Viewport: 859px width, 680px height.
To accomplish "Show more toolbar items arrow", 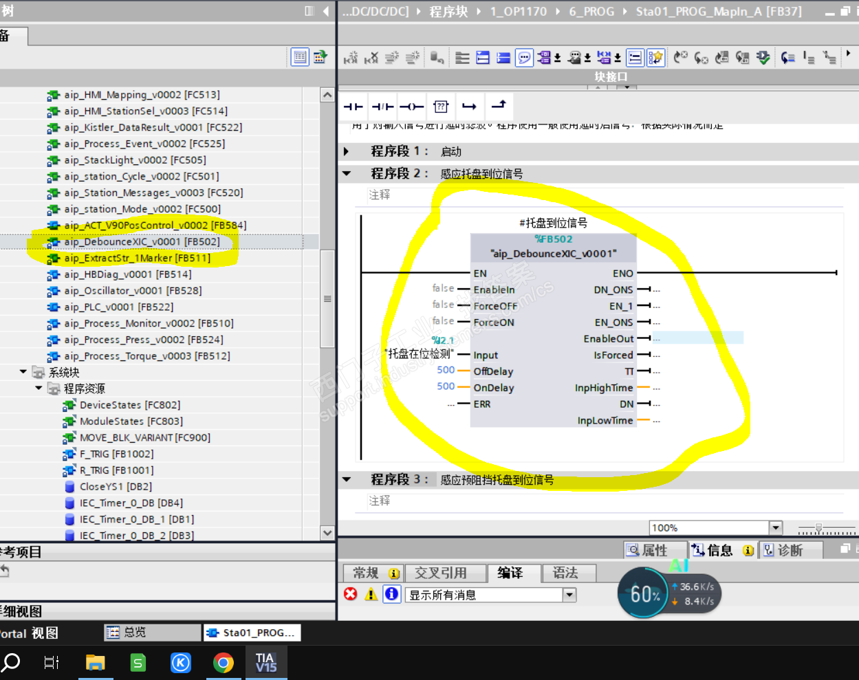I will click(849, 54).
